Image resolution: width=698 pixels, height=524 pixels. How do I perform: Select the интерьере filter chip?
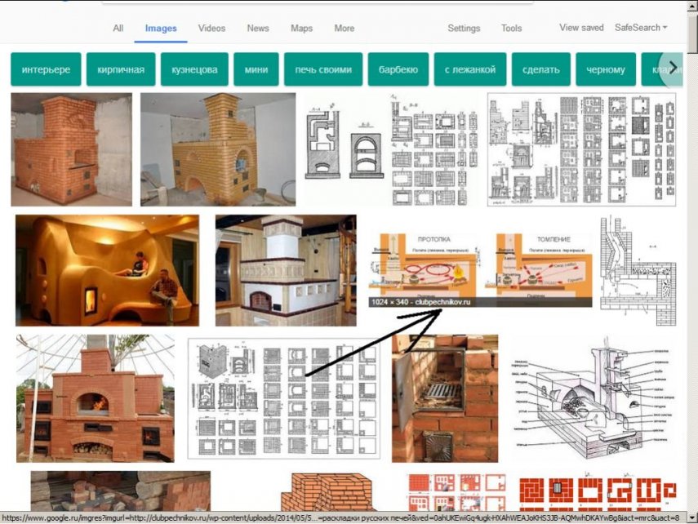tap(46, 69)
